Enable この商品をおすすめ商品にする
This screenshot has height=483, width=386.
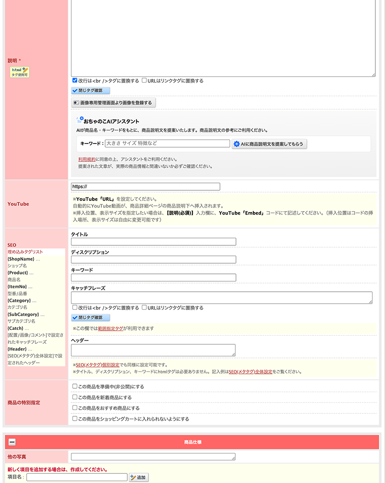pos(75,408)
